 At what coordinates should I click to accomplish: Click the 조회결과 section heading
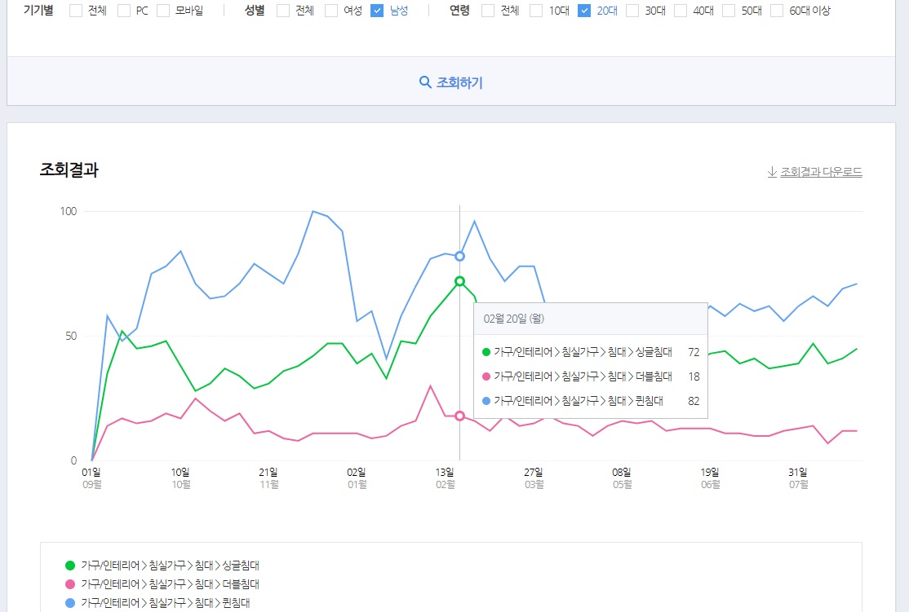69,170
